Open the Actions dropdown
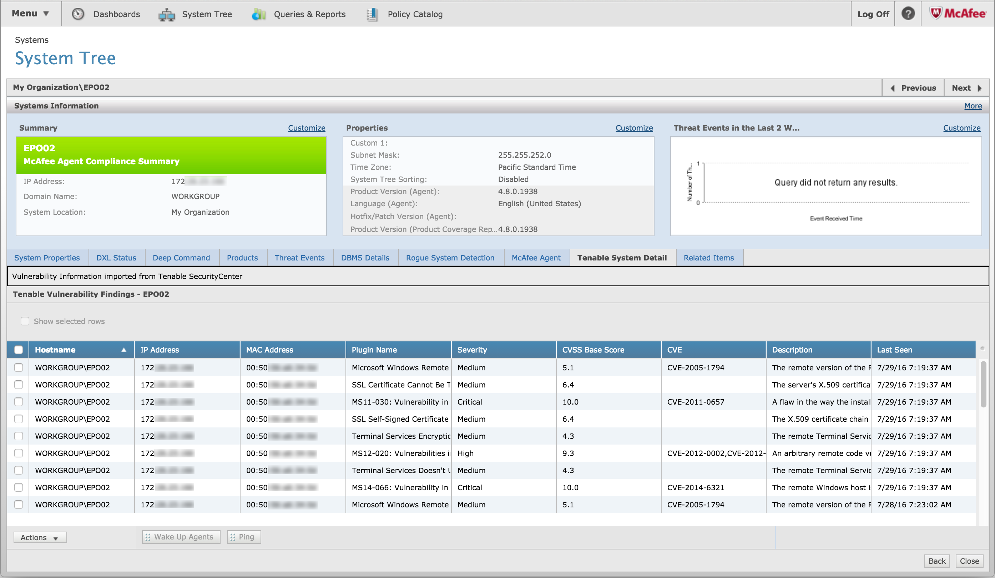Screen dimensions: 995x578 (x=40, y=537)
